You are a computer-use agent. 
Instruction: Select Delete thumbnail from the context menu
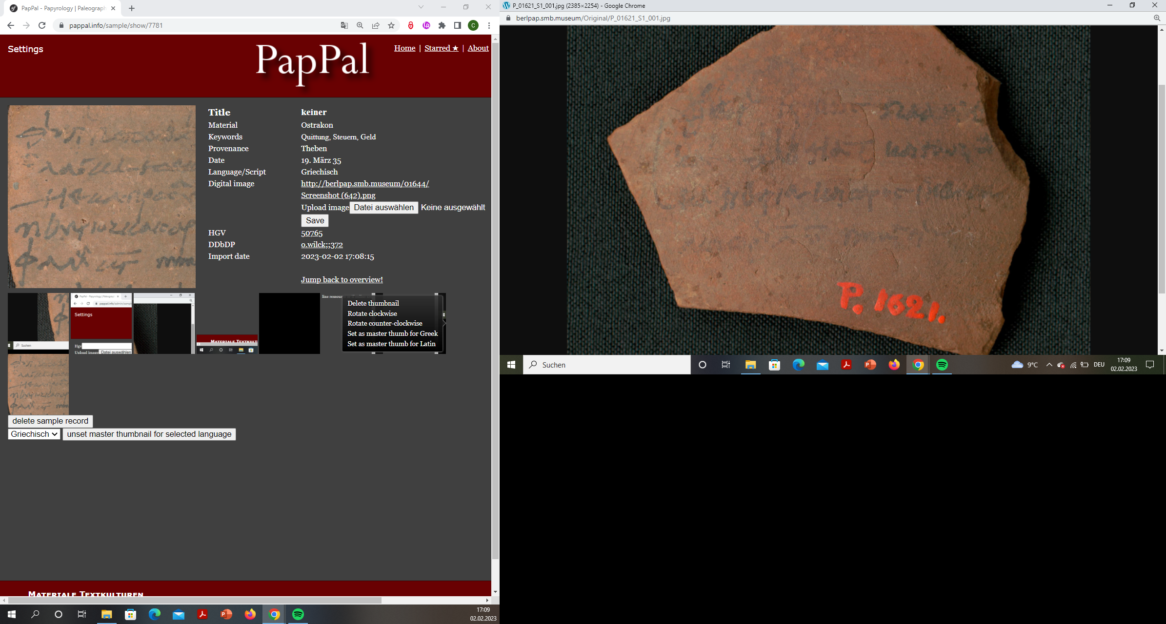[x=373, y=303]
